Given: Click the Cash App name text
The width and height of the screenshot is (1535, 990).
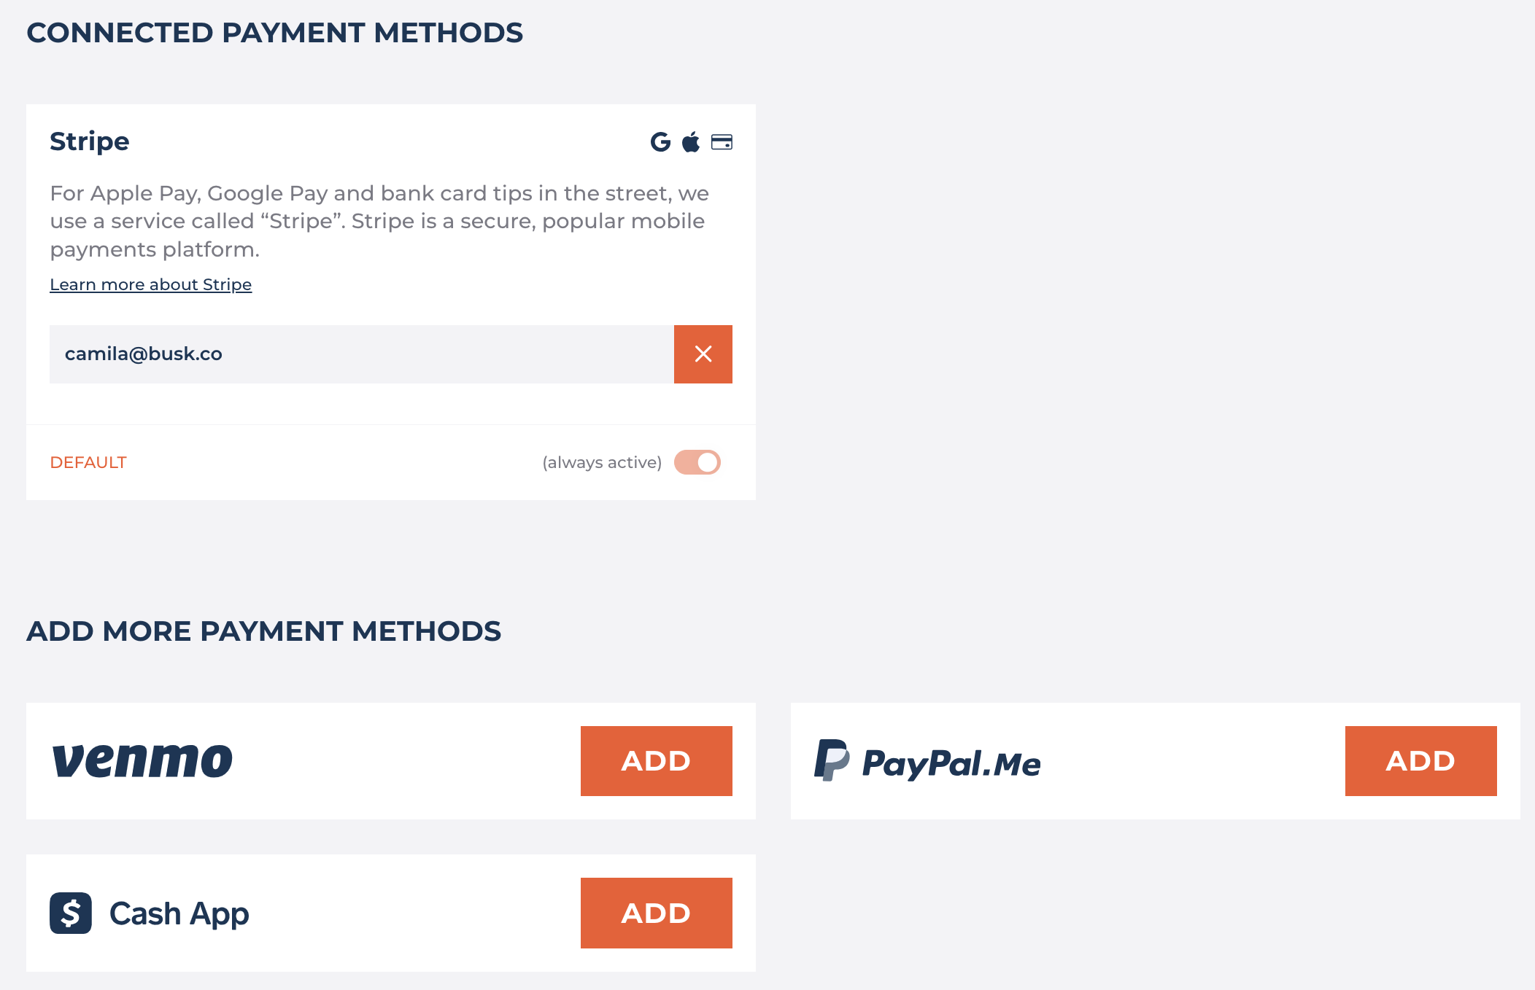Looking at the screenshot, I should (x=179, y=913).
